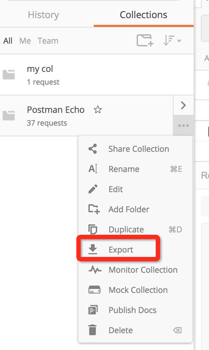Viewport: 209px width, 350px height.
Task: Open the collection sort order dropdown
Action: pyautogui.click(x=172, y=41)
